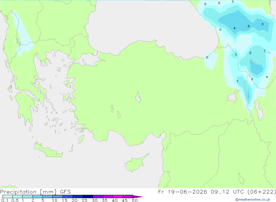
Task: Click the 'Precipitation [mm] GFS' title text
Action: click(35, 192)
